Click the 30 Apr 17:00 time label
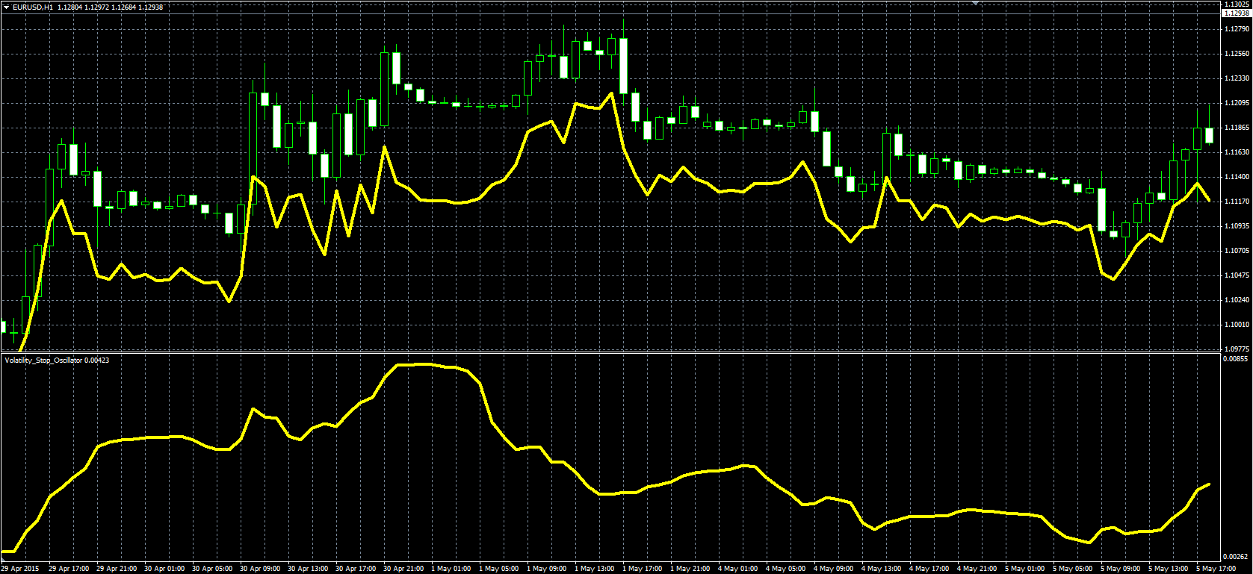 coord(356,569)
